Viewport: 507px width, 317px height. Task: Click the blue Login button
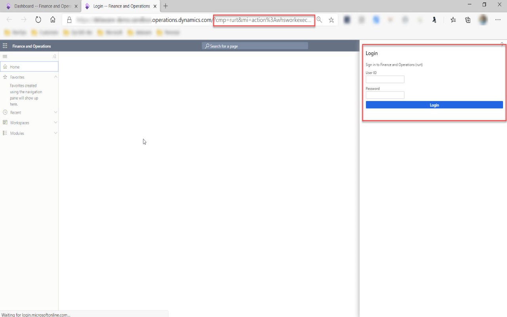click(434, 105)
